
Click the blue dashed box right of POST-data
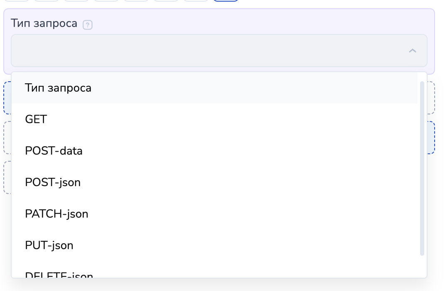[431, 138]
